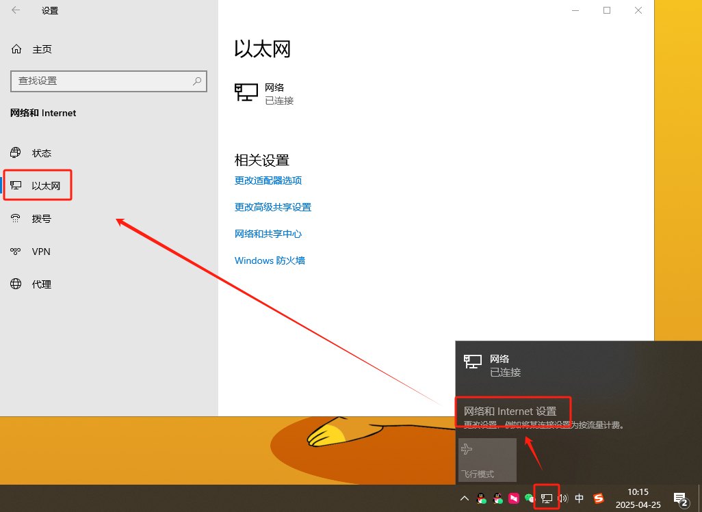Select Status (状态) in the sidebar menu
The width and height of the screenshot is (702, 512).
41,152
